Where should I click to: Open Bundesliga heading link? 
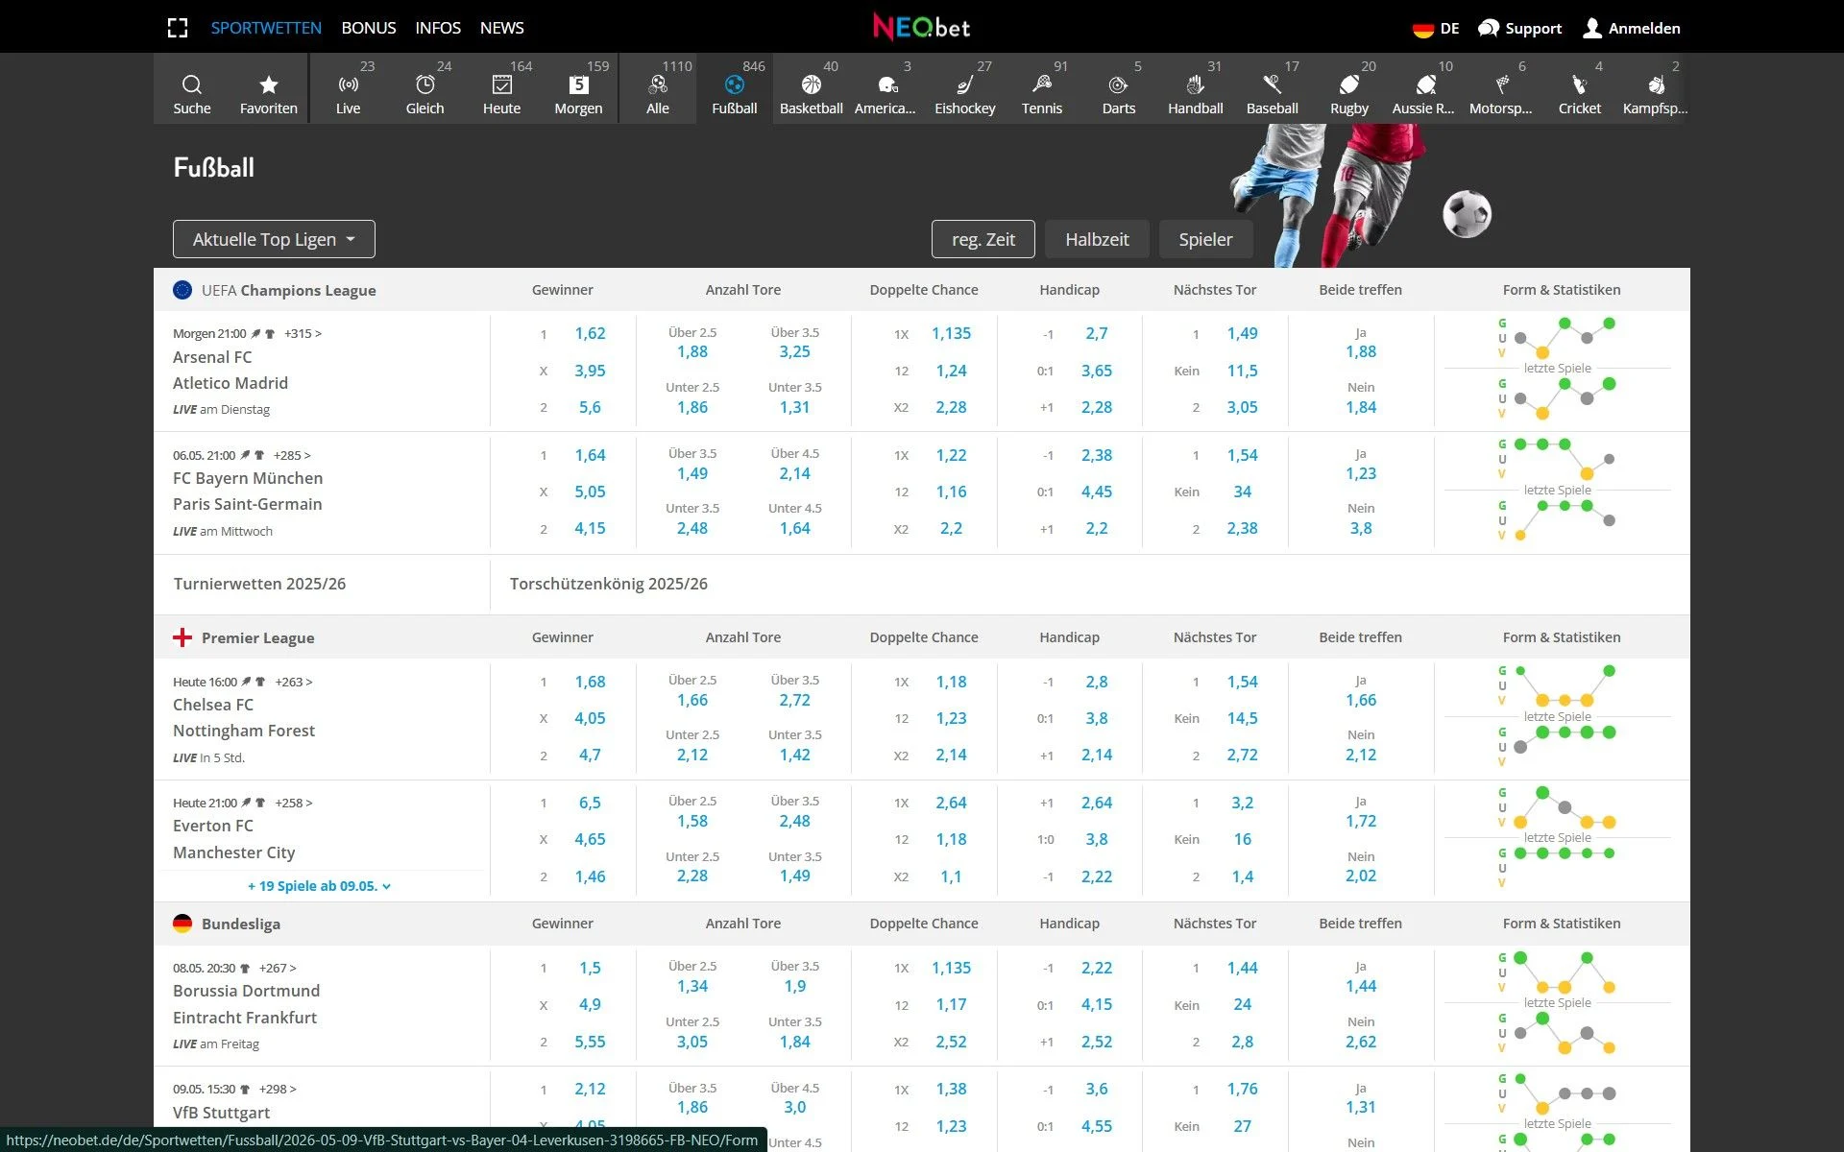[241, 924]
